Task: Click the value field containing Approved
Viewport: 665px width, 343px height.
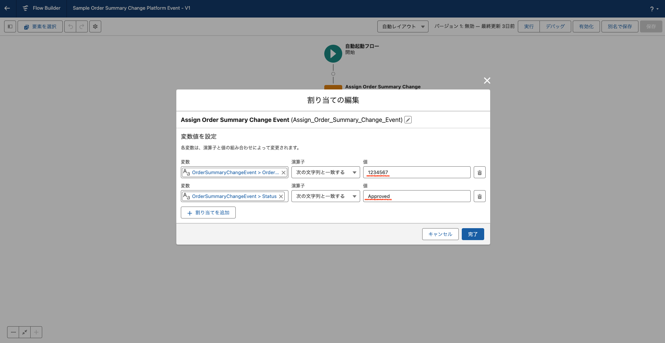Action: [x=417, y=196]
